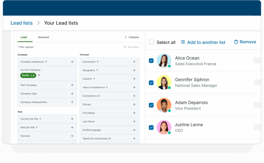This screenshot has width=264, height=163.
Task: Open Gennifer Siphron's profile name
Action: click(x=192, y=80)
